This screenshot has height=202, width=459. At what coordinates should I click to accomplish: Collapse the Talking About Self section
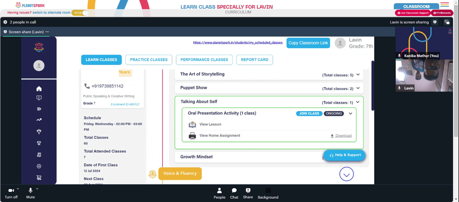[x=358, y=102]
